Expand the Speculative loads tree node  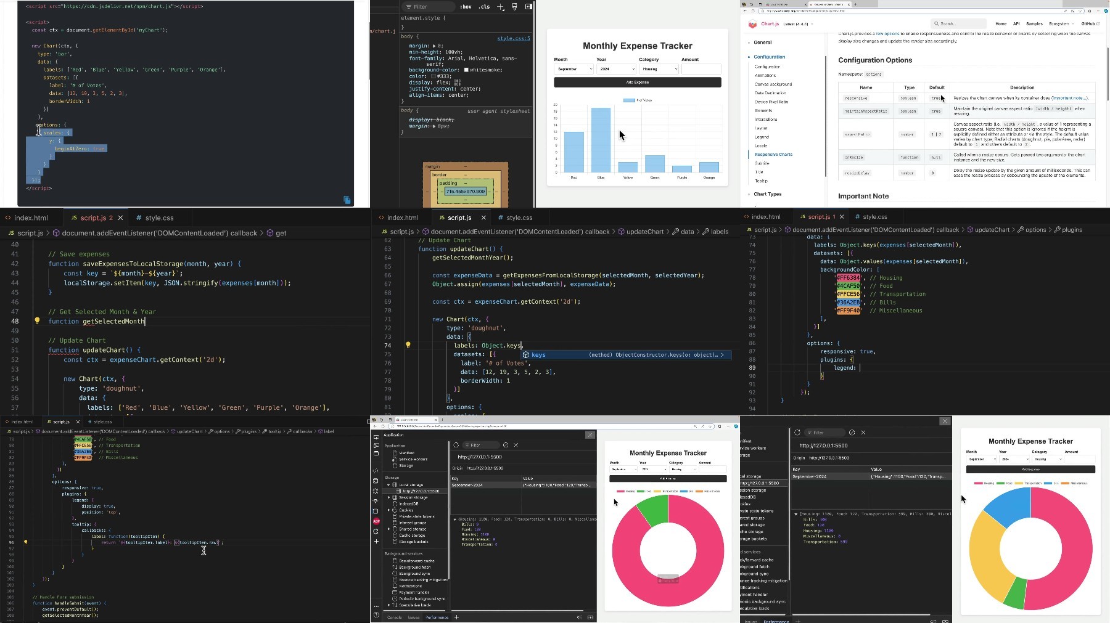click(388, 605)
